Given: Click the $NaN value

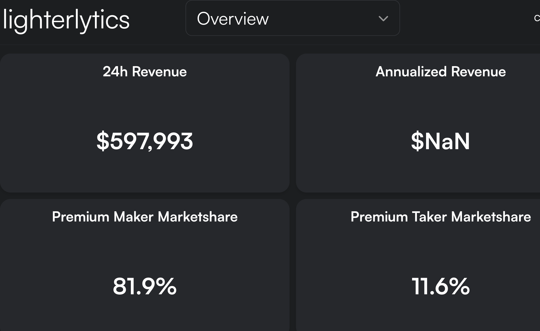Looking at the screenshot, I should click(x=440, y=141).
